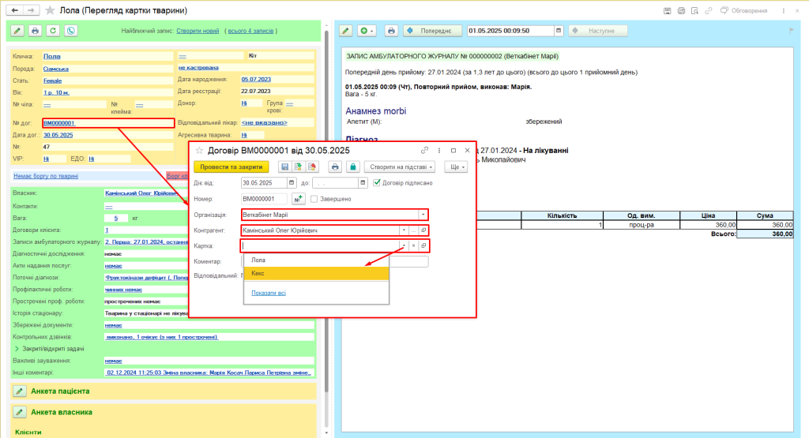
Task: Open contract number BM0000001 link
Action: point(59,123)
